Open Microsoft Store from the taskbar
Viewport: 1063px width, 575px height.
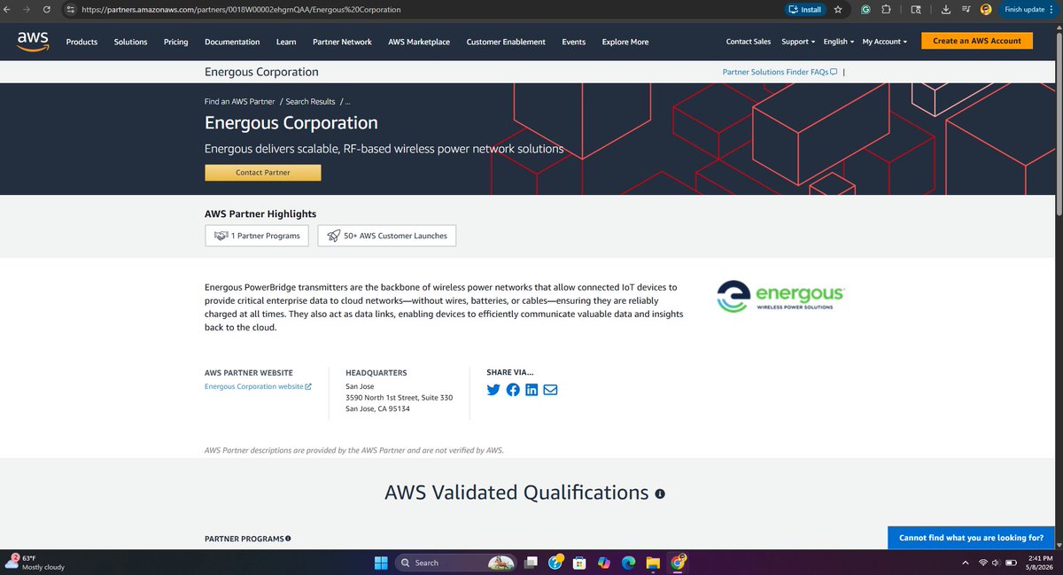click(x=580, y=563)
